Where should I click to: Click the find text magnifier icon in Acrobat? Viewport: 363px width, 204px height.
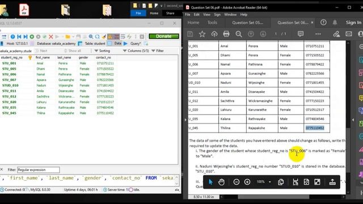[239, 34]
